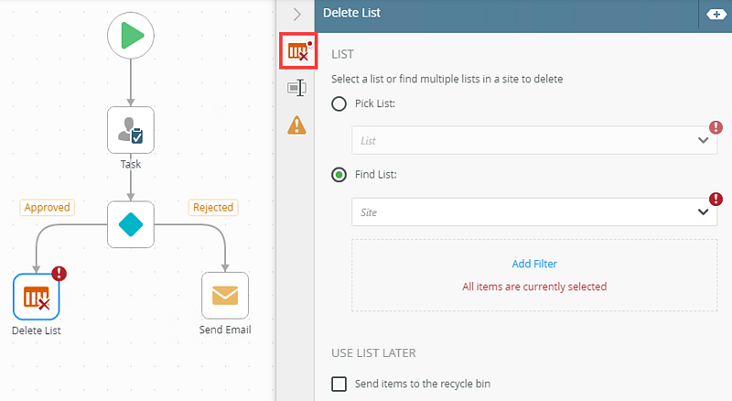Collapse the configuration panel with chevron

point(296,15)
